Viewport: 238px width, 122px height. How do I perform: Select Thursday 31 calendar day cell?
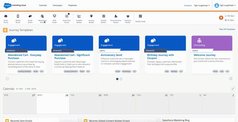click(152, 104)
